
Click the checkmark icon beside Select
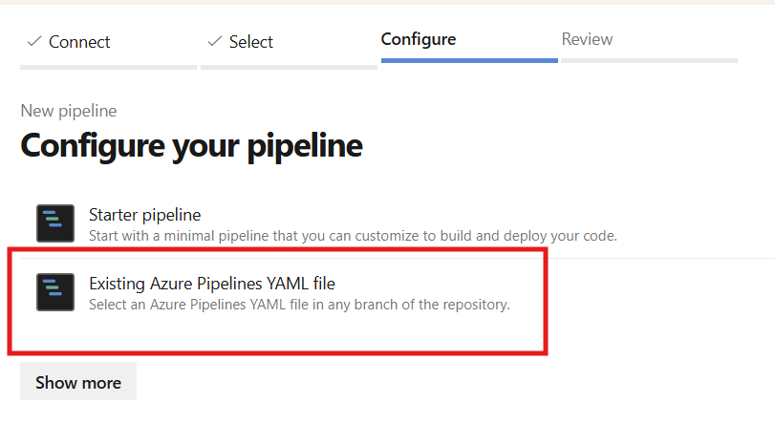[214, 41]
